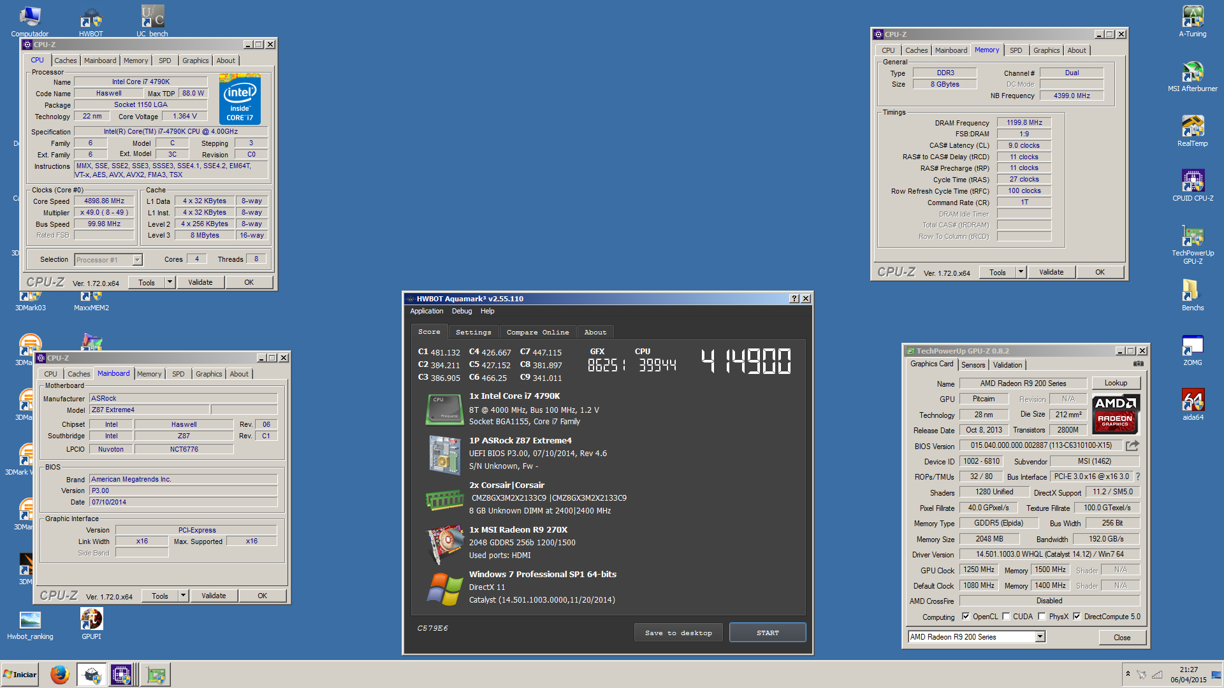
Task: Open the Iniciar start button
Action: 20,674
